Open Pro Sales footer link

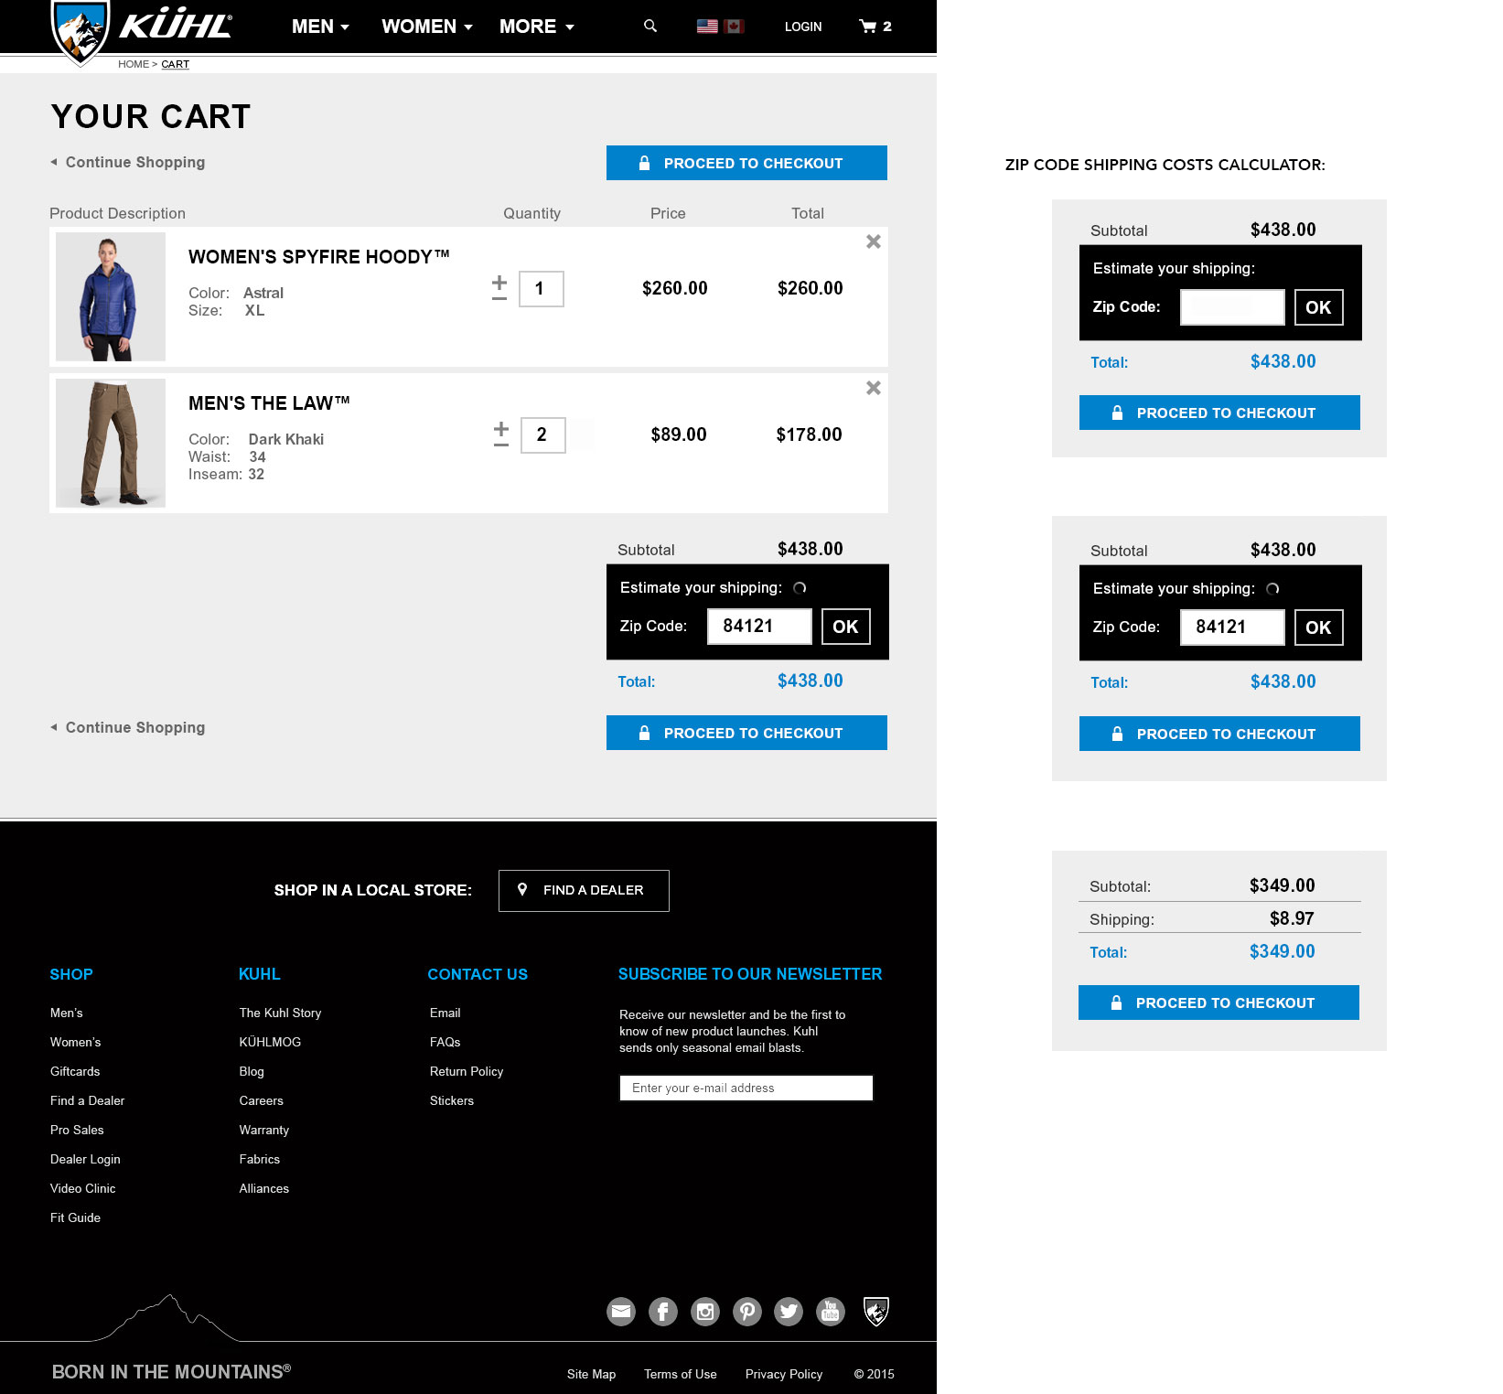coord(77,1130)
